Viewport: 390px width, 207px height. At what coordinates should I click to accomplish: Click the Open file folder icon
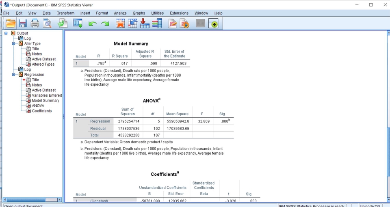11,24
